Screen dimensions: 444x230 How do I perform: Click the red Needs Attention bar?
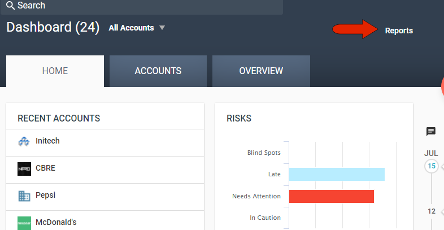[332, 196]
